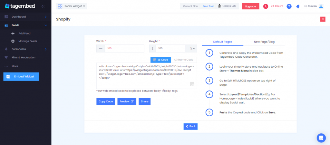
Task: Open the Social Widget dropdown
Action: pyautogui.click(x=72, y=6)
